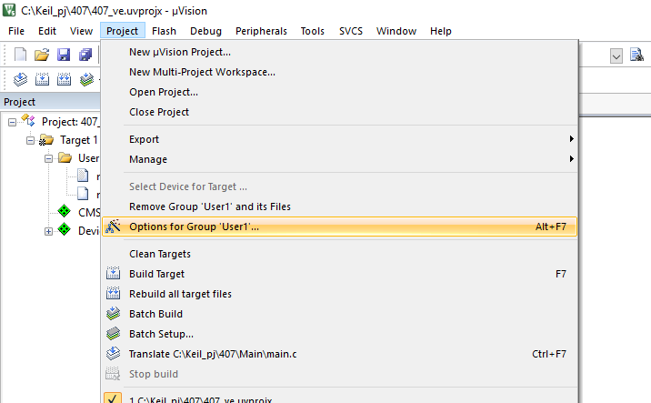Open the Edit menu
Image resolution: width=651 pixels, height=403 pixels.
coord(47,31)
